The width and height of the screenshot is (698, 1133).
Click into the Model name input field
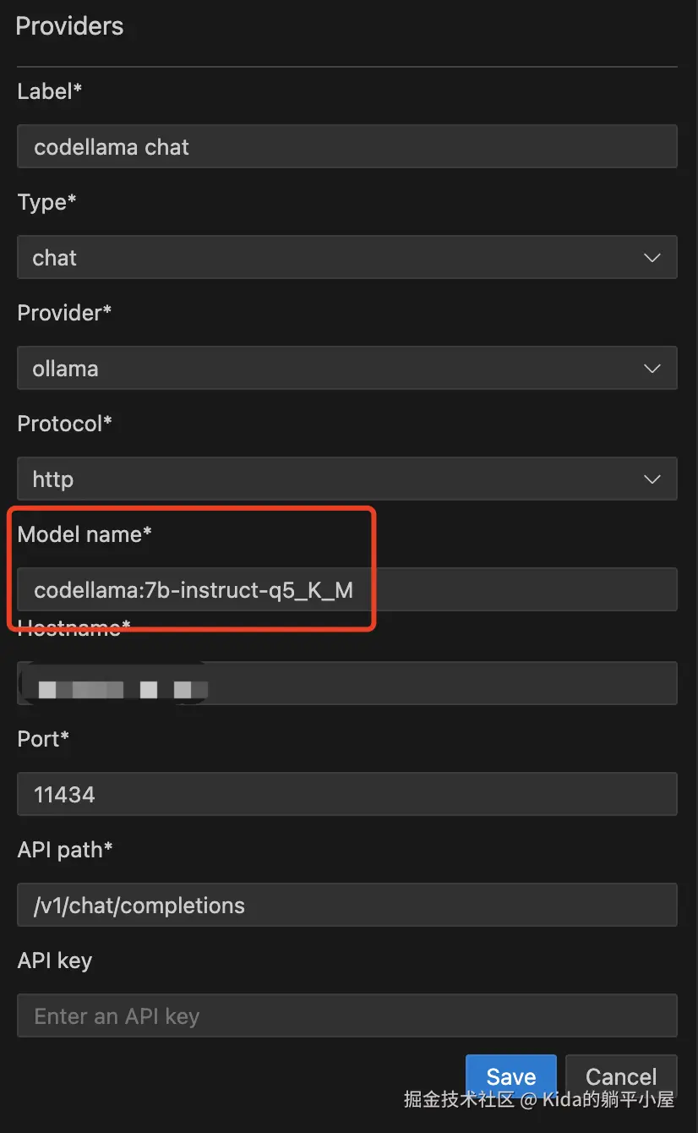point(346,590)
